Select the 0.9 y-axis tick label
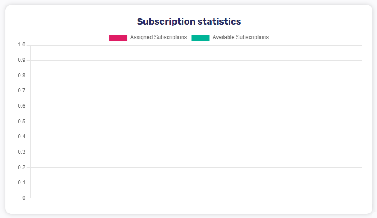Image resolution: width=377 pixels, height=218 pixels. 21,60
